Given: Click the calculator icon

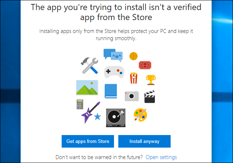Looking at the screenshot, I should coord(80,104).
